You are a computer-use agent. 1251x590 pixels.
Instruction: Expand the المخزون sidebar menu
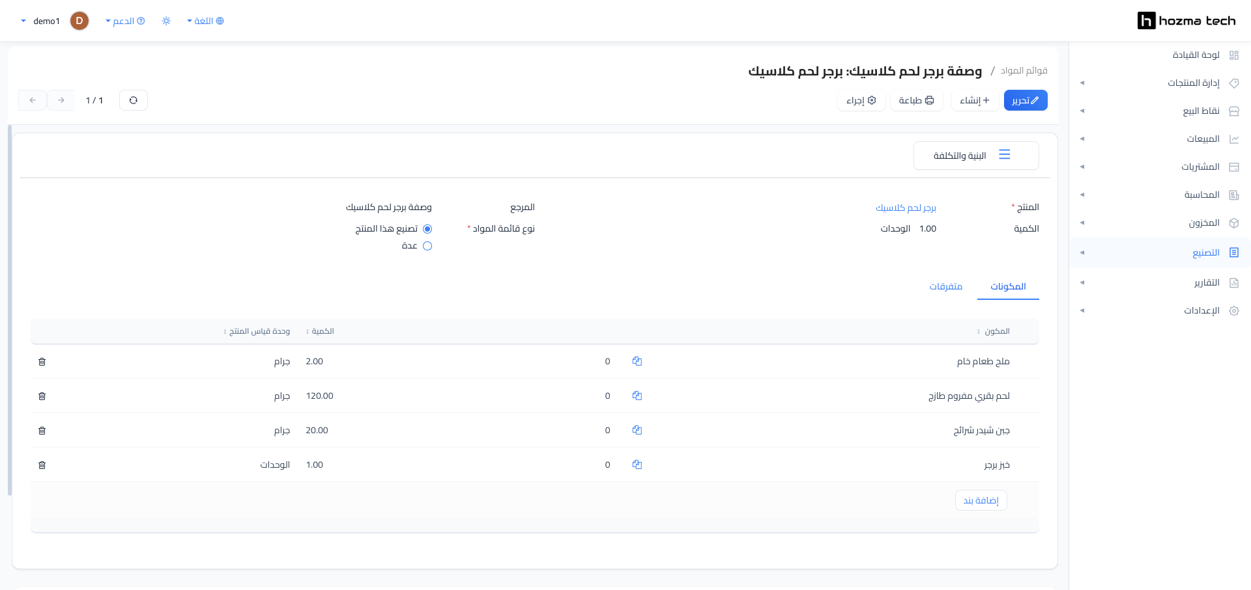tap(1160, 223)
